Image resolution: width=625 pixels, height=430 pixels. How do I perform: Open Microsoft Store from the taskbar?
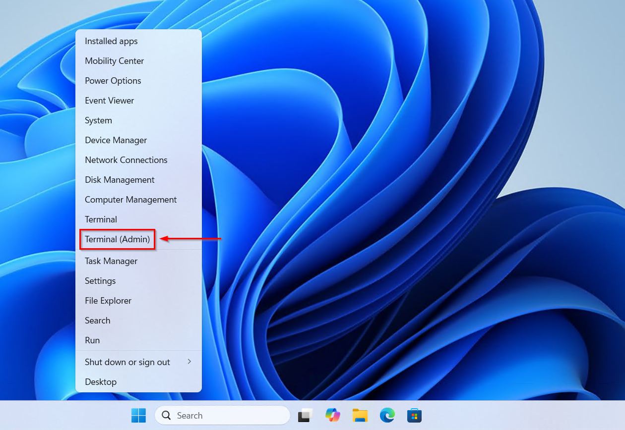tap(414, 415)
